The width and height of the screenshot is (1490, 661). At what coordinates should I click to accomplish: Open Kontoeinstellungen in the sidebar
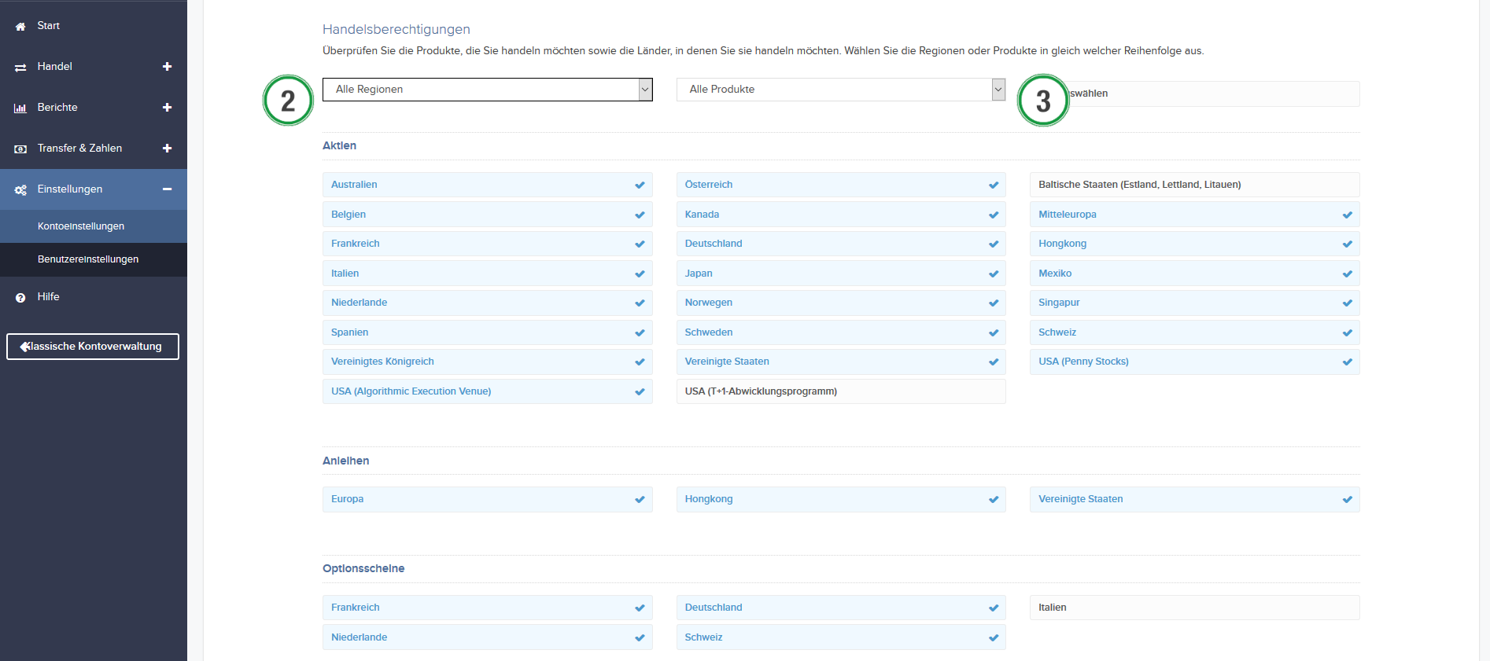[x=94, y=226]
